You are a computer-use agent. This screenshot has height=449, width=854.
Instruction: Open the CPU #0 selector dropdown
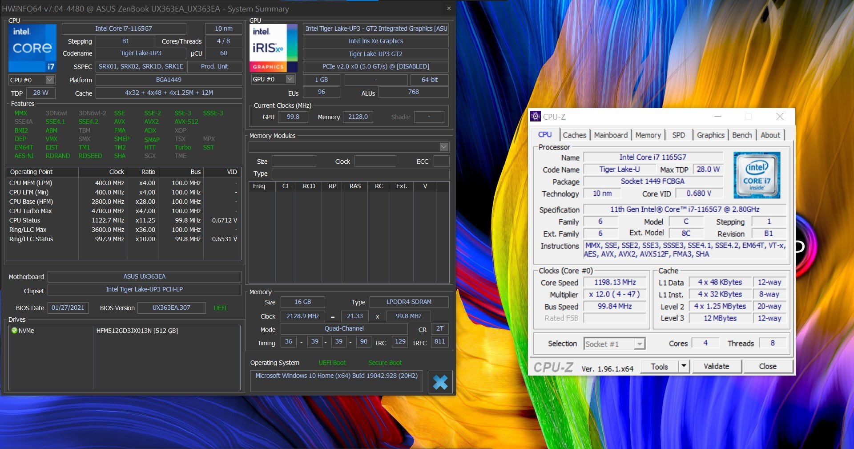tap(50, 80)
